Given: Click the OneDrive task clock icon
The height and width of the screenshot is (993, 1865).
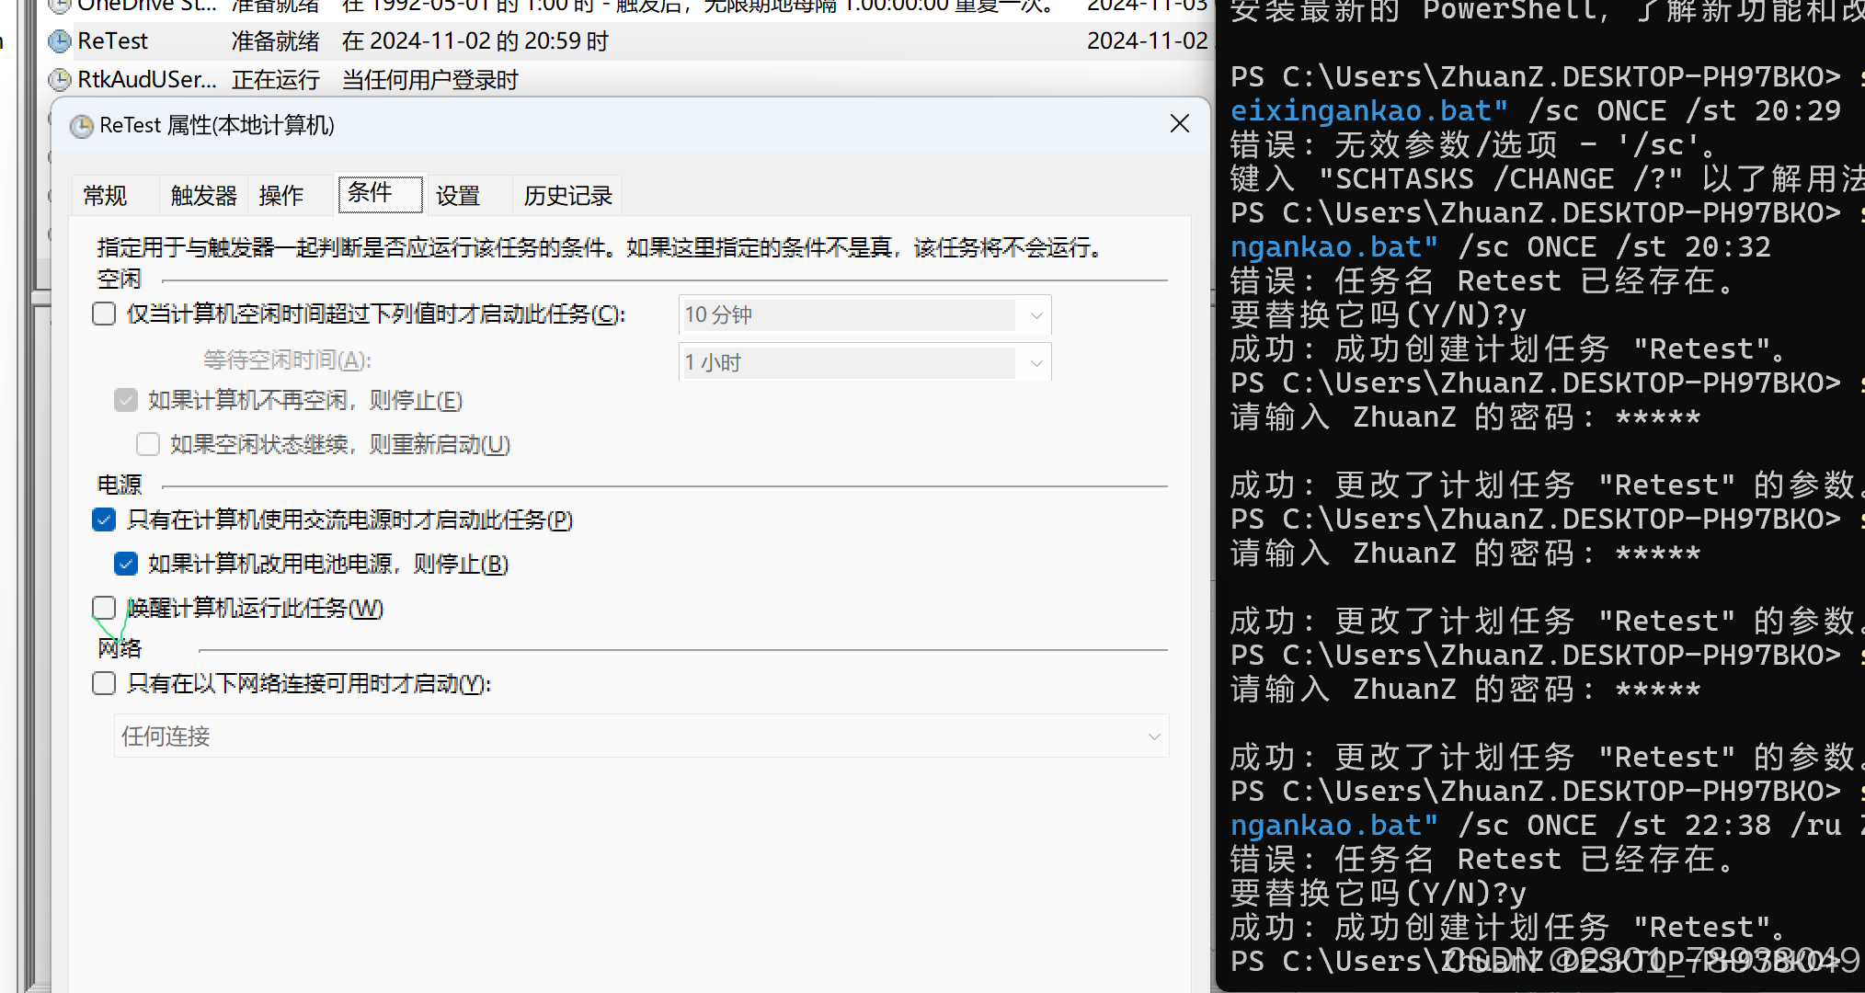Looking at the screenshot, I should (x=60, y=6).
